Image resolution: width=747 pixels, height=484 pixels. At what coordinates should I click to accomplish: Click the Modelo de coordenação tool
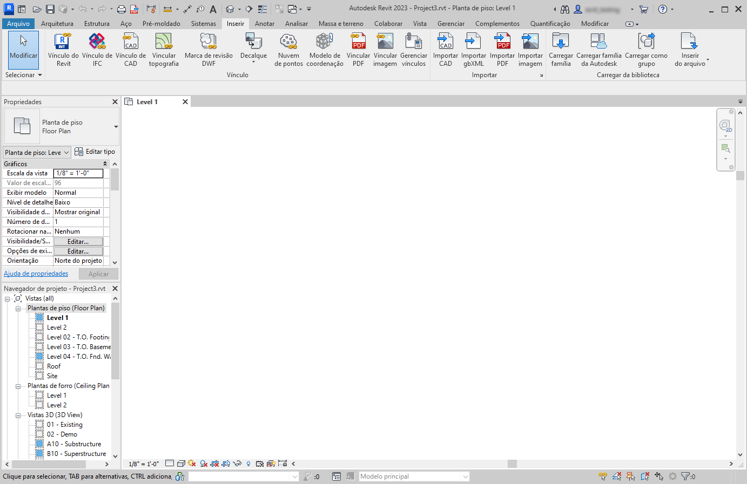click(x=325, y=50)
